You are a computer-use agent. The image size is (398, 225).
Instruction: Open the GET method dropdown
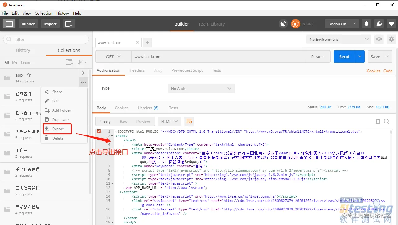tap(113, 57)
